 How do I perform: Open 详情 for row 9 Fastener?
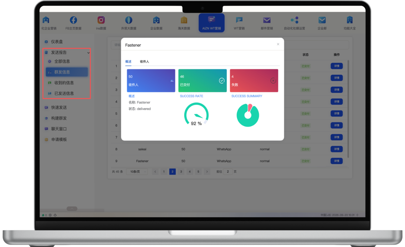coord(337,161)
